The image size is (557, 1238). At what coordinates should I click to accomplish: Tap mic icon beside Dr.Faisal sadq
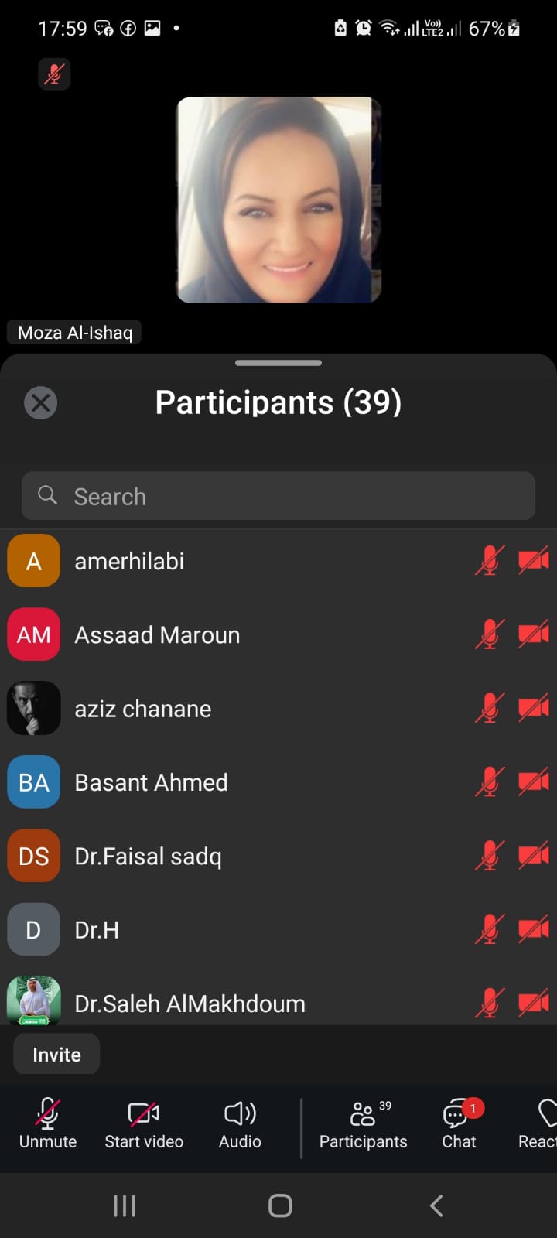click(489, 856)
